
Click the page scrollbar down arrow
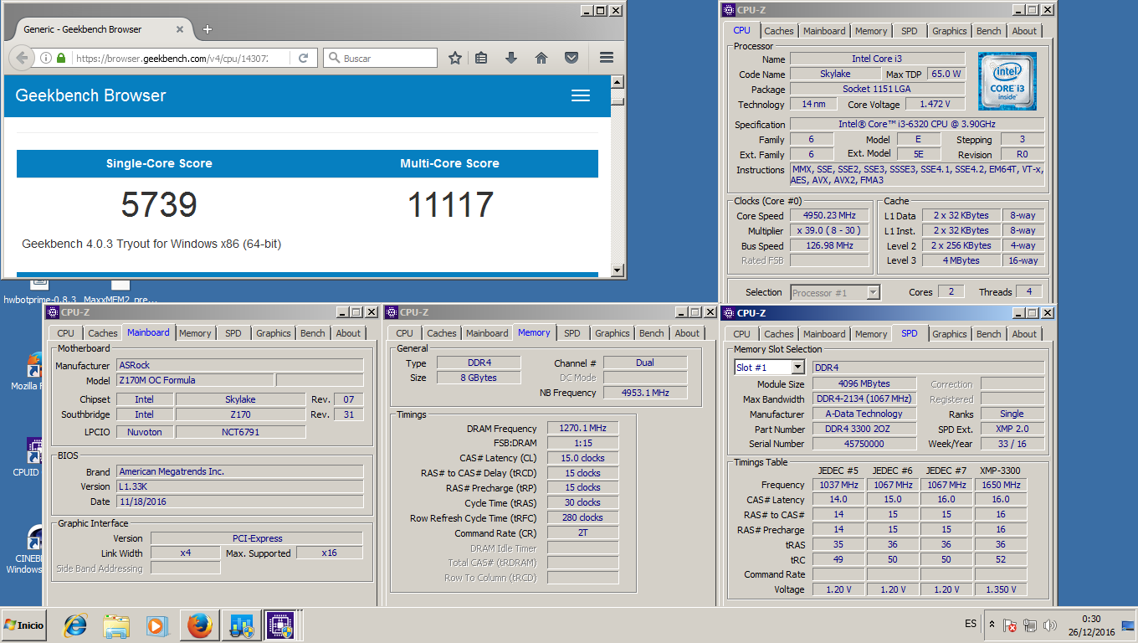pos(618,270)
